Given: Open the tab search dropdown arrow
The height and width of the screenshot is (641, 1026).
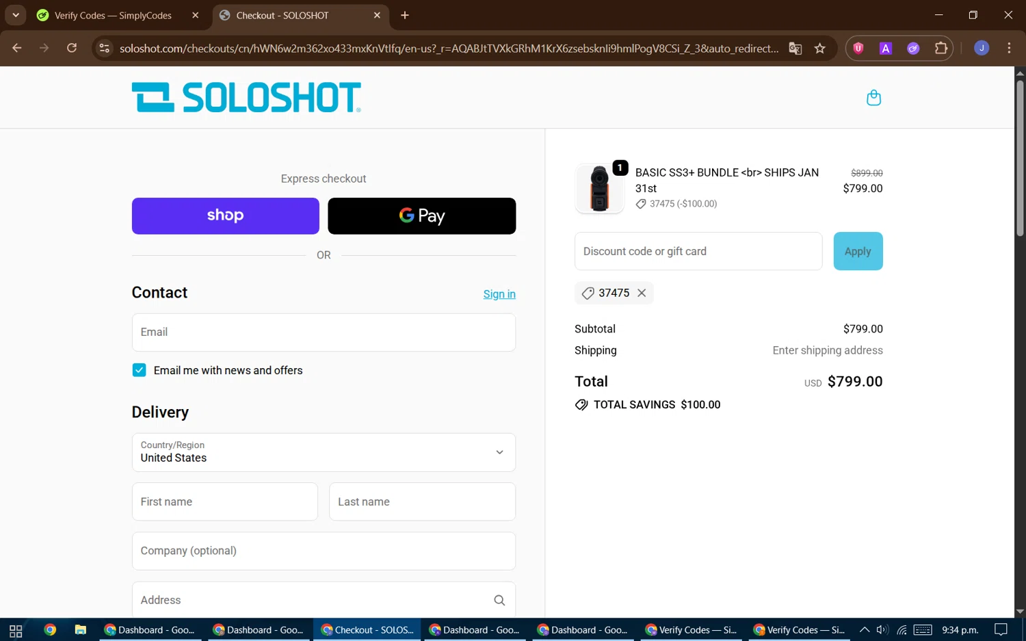Looking at the screenshot, I should point(15,15).
